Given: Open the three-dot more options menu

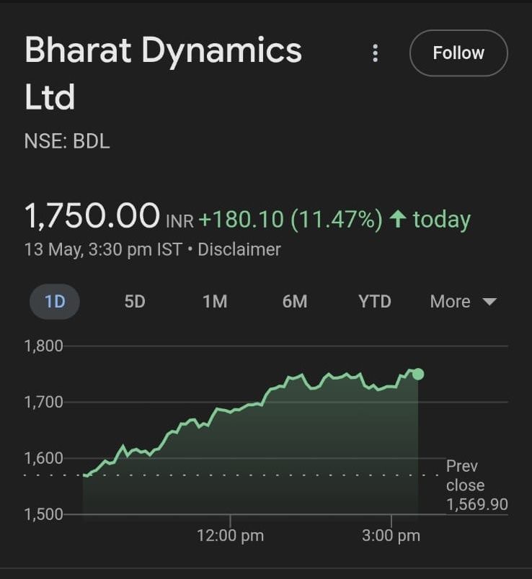Looking at the screenshot, I should pos(376,53).
